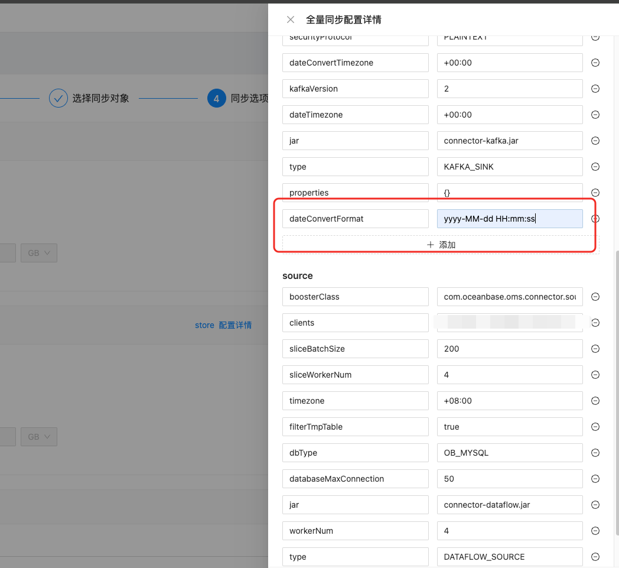Edit the dateTimezone key field
This screenshot has width=619, height=568.
[x=356, y=115]
